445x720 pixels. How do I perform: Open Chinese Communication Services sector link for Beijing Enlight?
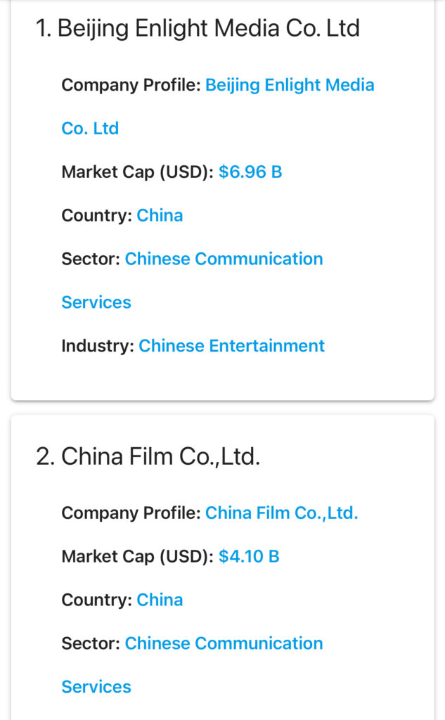click(x=224, y=259)
